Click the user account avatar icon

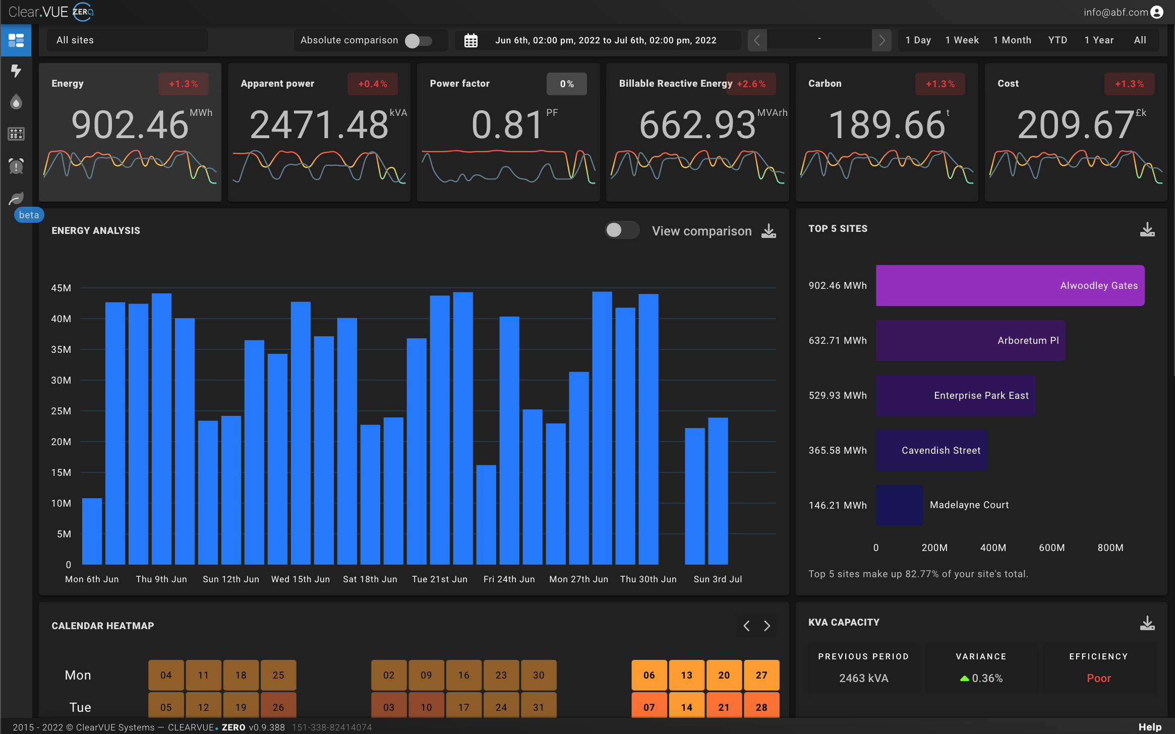[1157, 12]
